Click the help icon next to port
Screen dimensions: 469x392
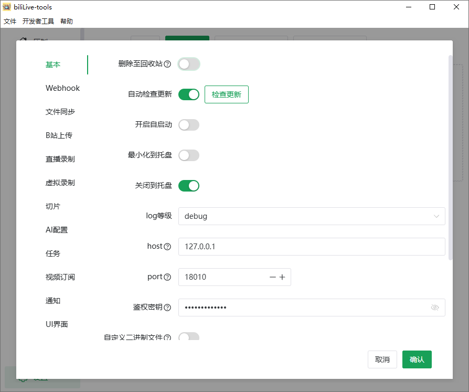(168, 277)
